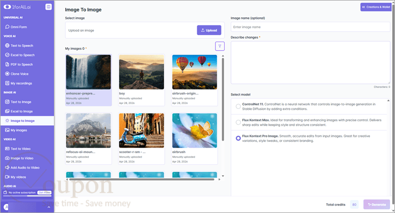
Task: Click model list scroll up arrow
Action: click(388, 100)
